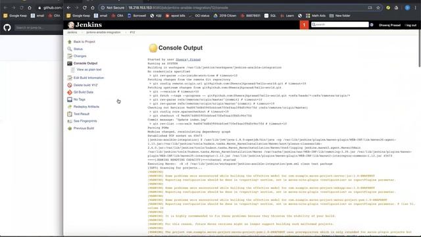The width and height of the screenshot is (421, 237).
Task: Open Back to Project arrow icon
Action: pos(70,41)
